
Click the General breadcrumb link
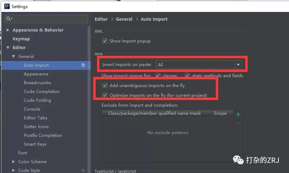[x=124, y=19]
